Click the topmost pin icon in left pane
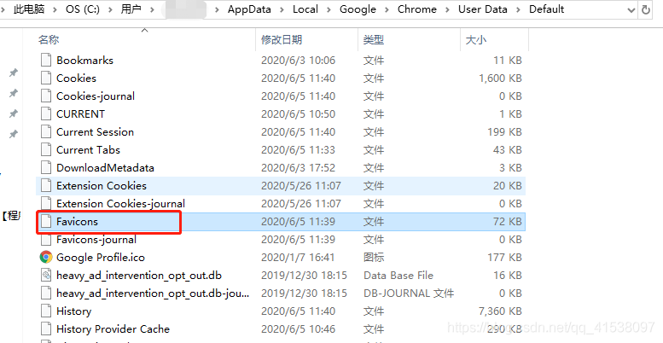The width and height of the screenshot is (663, 343). point(13,73)
